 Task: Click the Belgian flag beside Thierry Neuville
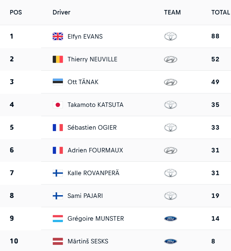[x=58, y=59]
